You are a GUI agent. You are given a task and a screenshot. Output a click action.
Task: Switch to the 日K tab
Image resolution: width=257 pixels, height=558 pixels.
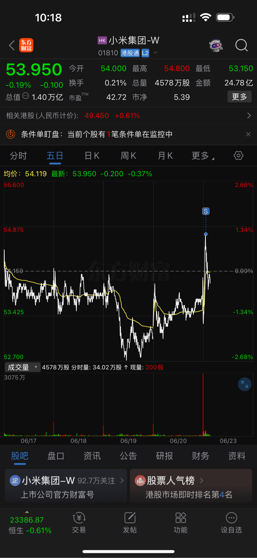click(x=92, y=156)
